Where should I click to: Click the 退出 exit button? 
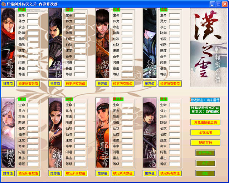[x=205, y=173]
